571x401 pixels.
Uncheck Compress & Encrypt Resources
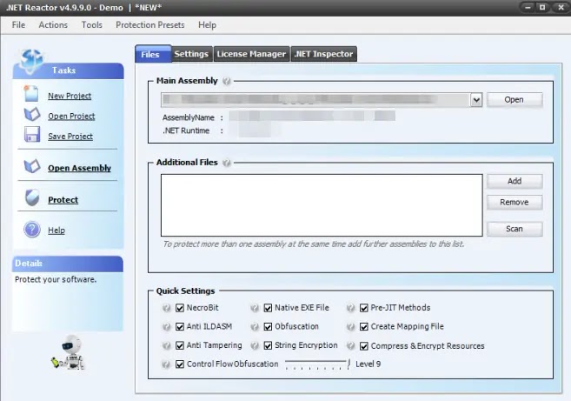364,346
